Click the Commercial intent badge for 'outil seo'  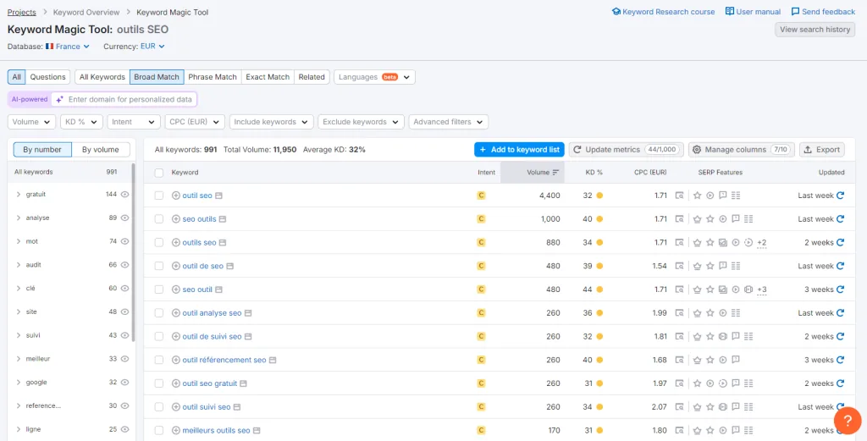pyautogui.click(x=481, y=196)
